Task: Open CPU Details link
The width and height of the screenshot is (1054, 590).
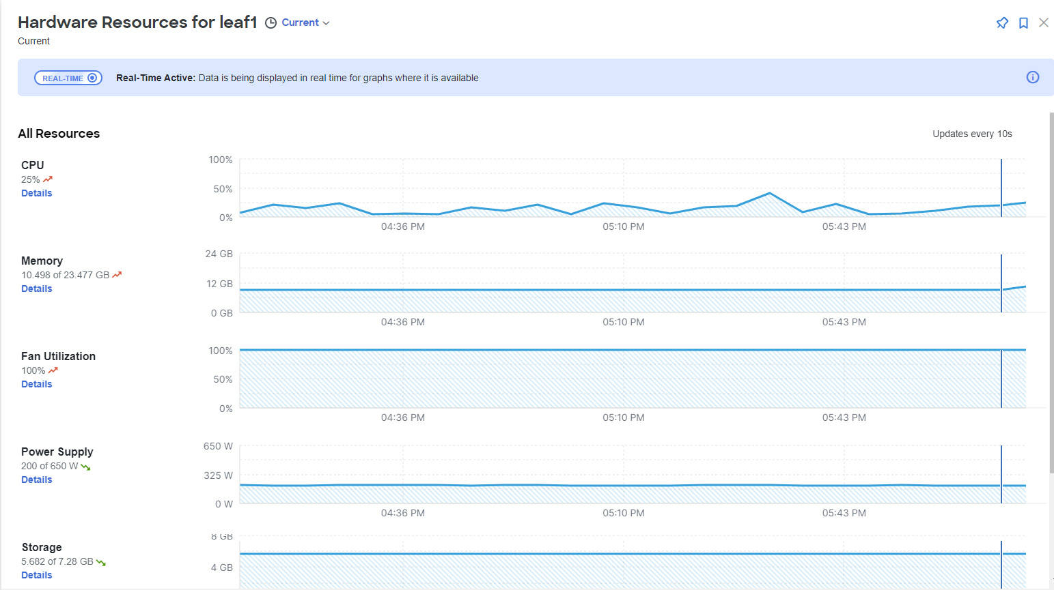Action: [x=37, y=193]
